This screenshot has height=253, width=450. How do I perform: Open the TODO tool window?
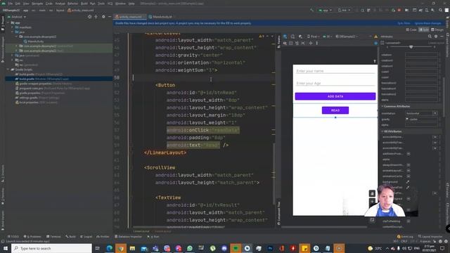pos(13,237)
